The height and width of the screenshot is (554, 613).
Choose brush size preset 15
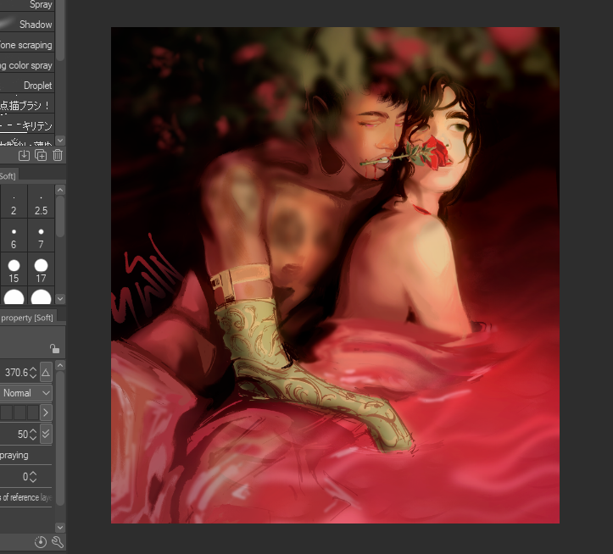(x=14, y=269)
